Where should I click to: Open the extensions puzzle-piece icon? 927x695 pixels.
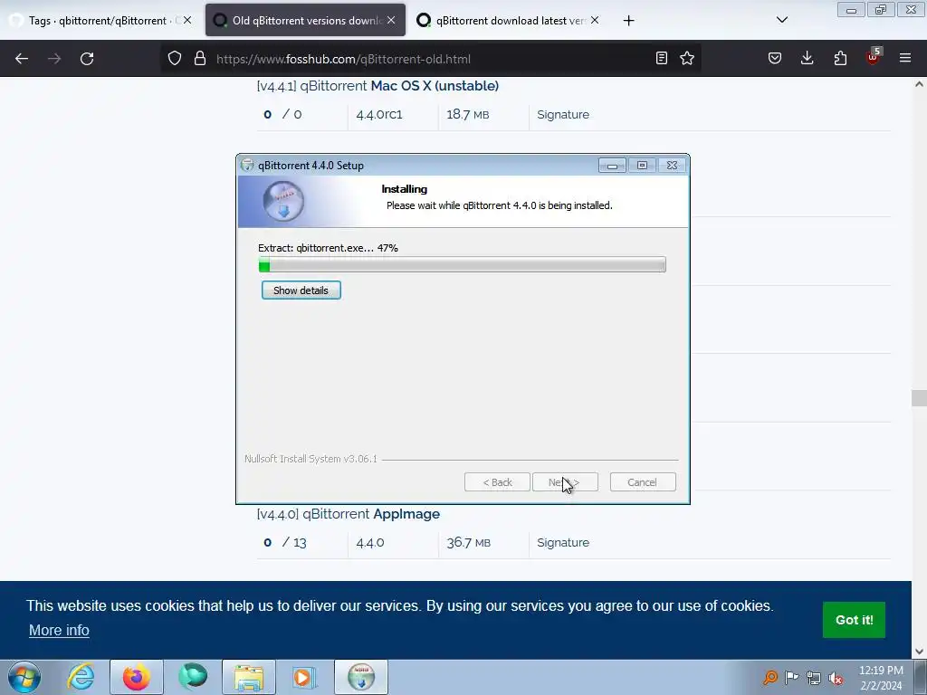pos(840,58)
